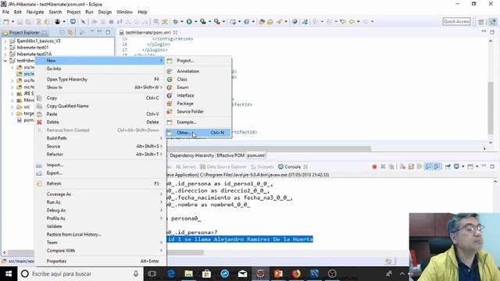Open Firefox from the Windows taskbar

(296, 274)
